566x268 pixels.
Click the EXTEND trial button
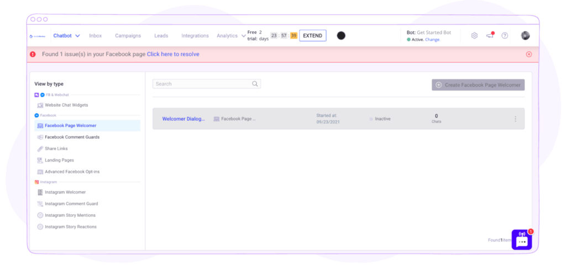(313, 35)
